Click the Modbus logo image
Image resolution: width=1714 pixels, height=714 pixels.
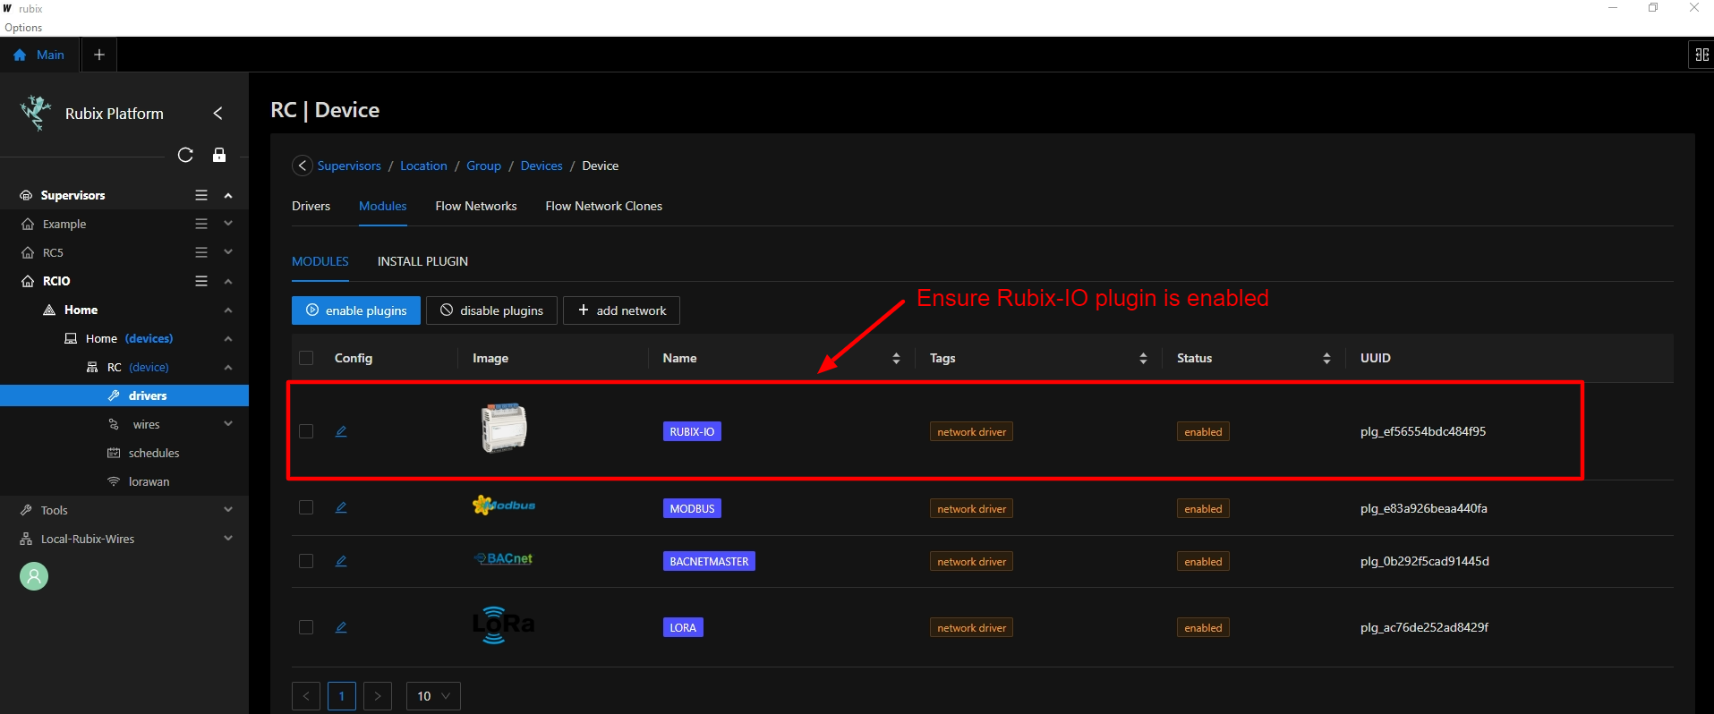504,506
